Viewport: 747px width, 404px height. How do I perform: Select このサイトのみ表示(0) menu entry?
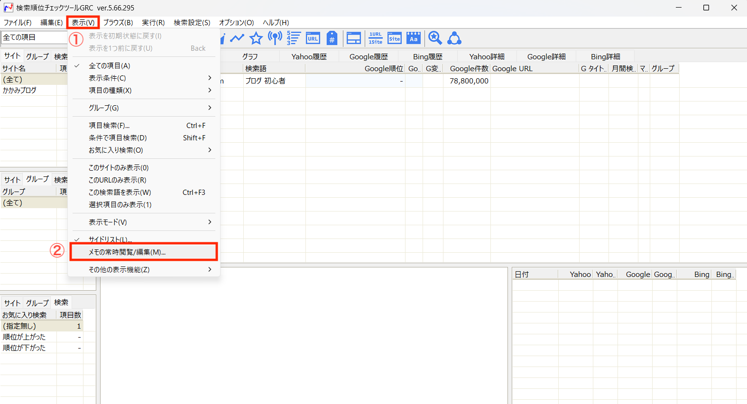(x=144, y=167)
